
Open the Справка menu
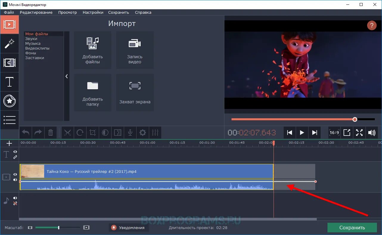coord(143,12)
